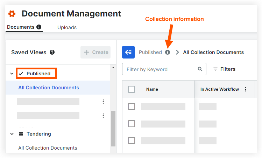
Task: Click the info icon beside Documents tab
Action: (x=39, y=27)
